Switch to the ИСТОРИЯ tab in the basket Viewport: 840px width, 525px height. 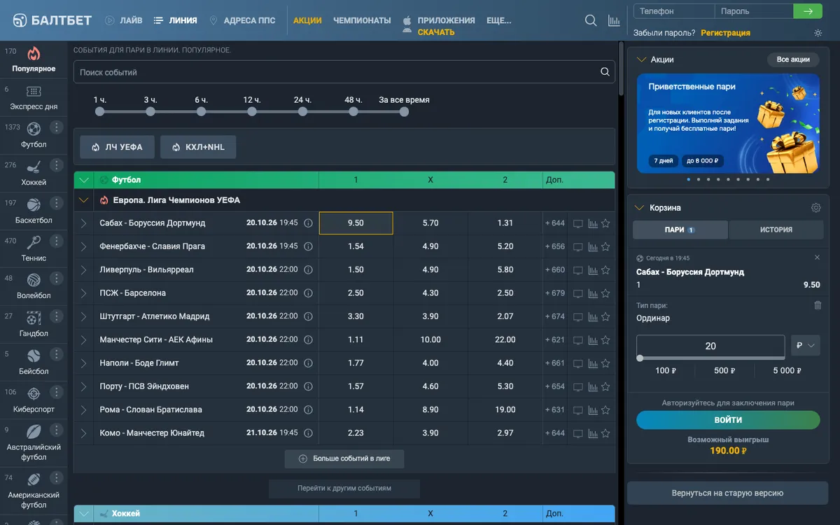(776, 230)
